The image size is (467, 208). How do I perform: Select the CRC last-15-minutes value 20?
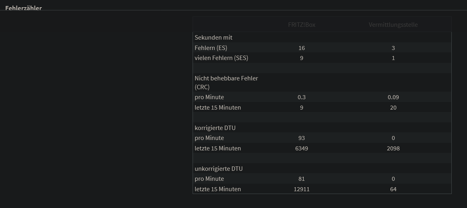pos(393,108)
